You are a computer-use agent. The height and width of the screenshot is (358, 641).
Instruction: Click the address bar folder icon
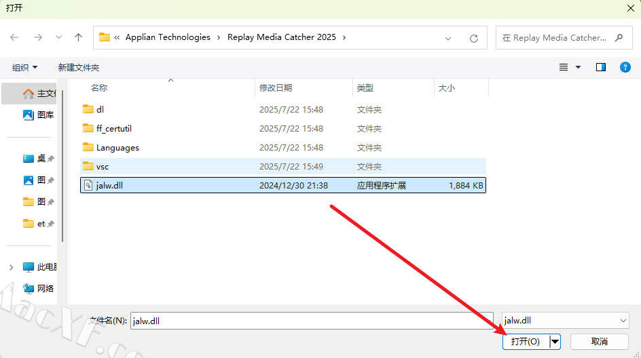(105, 37)
